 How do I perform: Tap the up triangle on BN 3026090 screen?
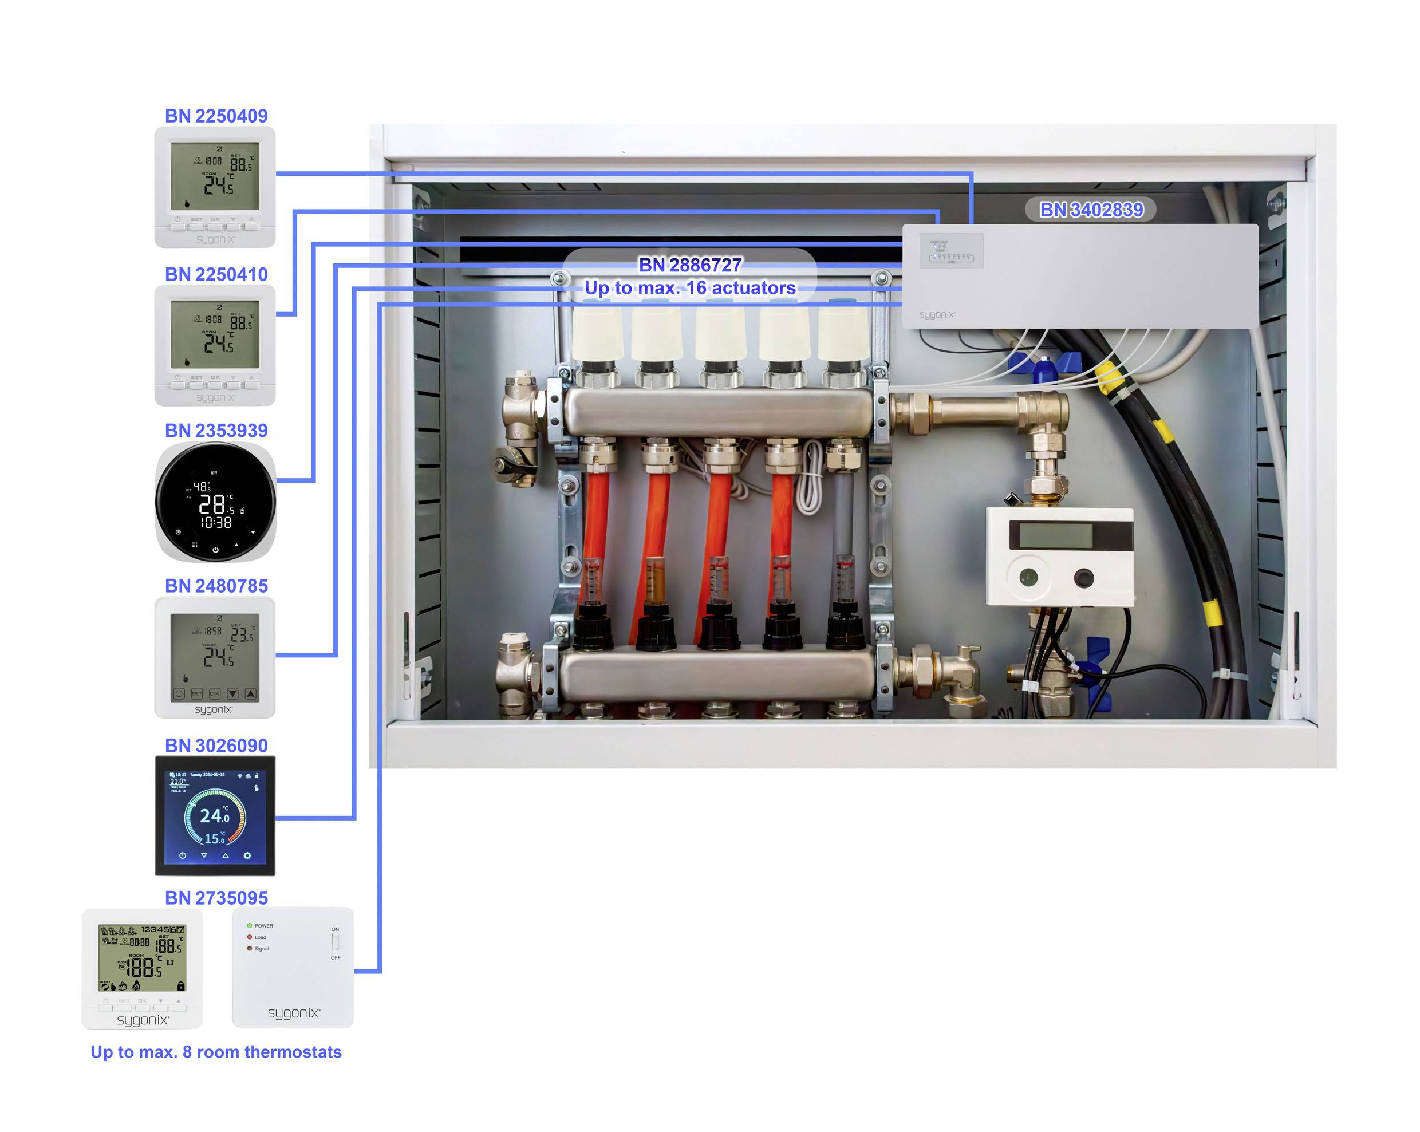coord(225,855)
